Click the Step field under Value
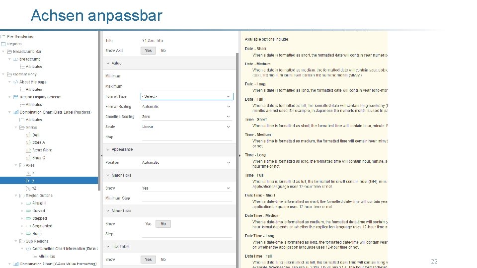Viewport: 477px width, 268px height. pyautogui.click(x=187, y=137)
